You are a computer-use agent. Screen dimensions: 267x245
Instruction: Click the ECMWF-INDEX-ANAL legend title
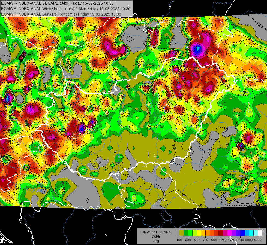click(156, 232)
